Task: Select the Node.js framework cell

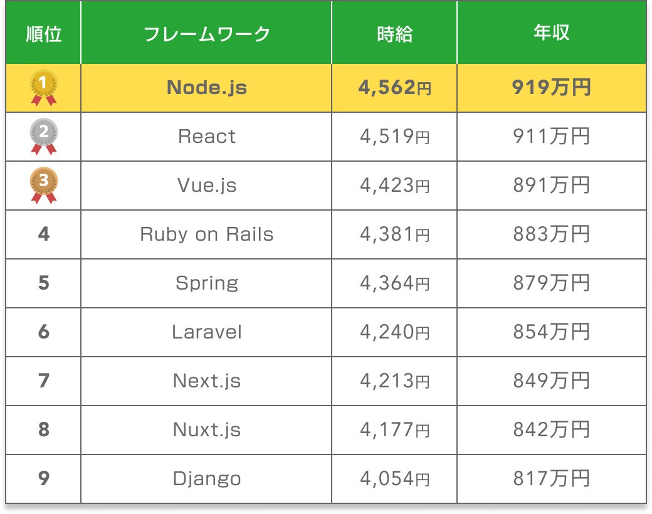Action: (x=207, y=88)
